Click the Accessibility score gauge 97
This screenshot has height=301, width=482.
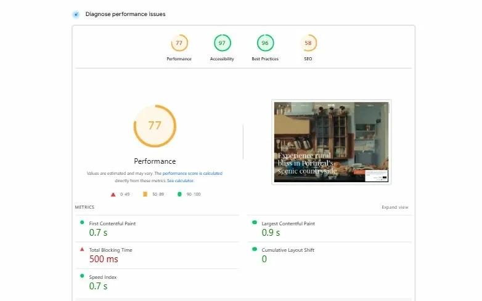pos(223,43)
